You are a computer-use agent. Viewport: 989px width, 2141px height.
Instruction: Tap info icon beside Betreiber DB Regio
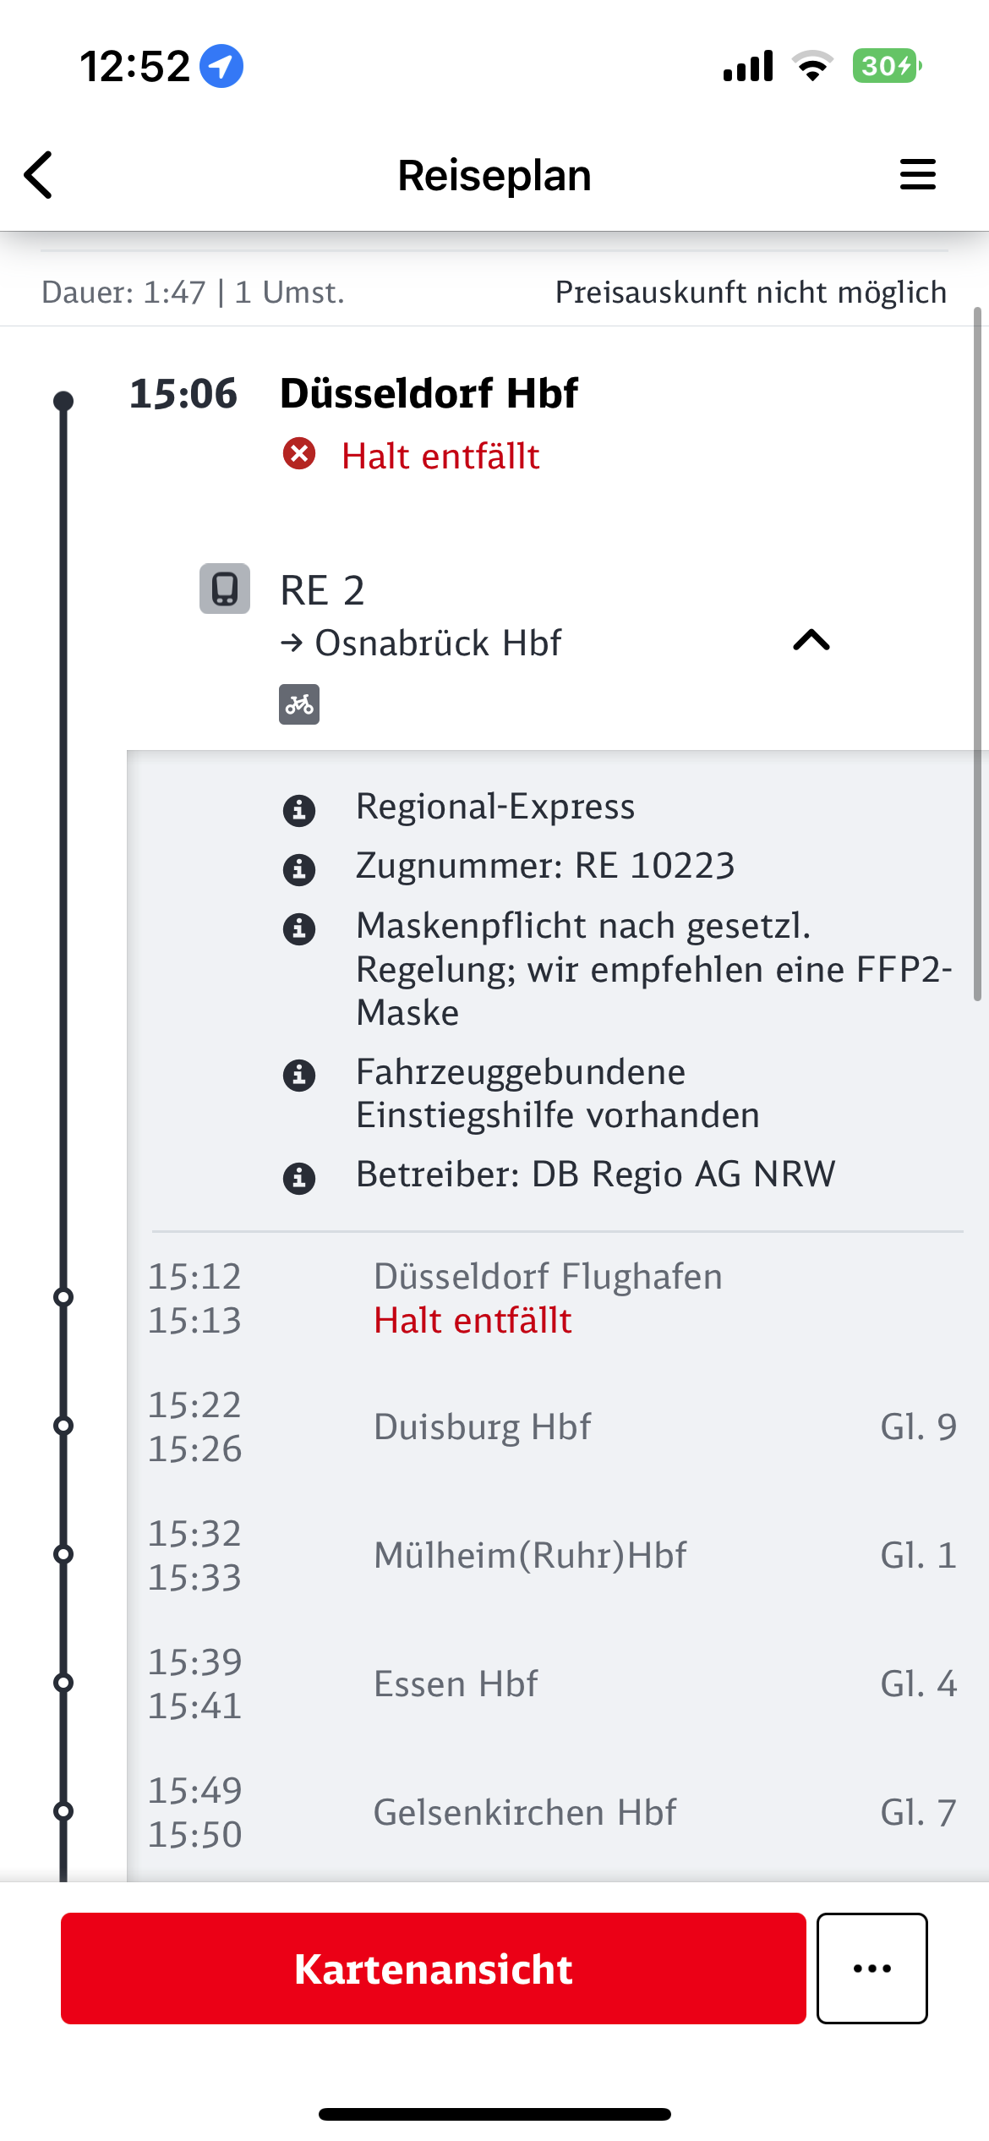(x=299, y=1178)
